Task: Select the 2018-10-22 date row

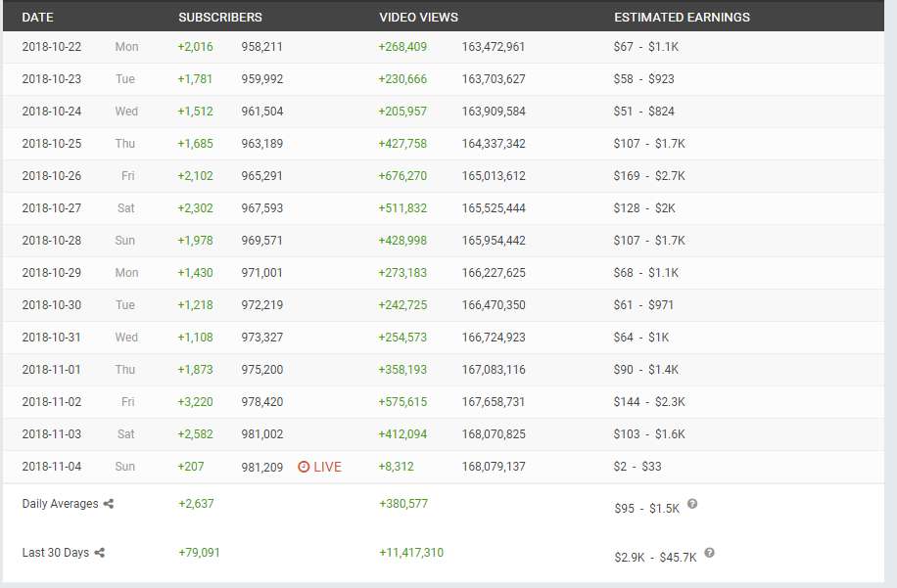Action: (x=51, y=47)
